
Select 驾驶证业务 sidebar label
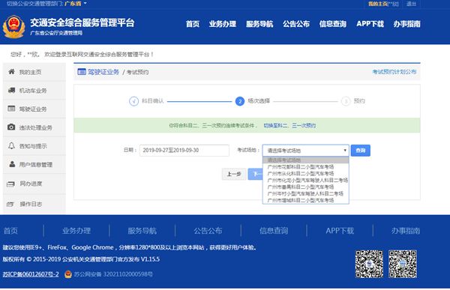coord(33,109)
